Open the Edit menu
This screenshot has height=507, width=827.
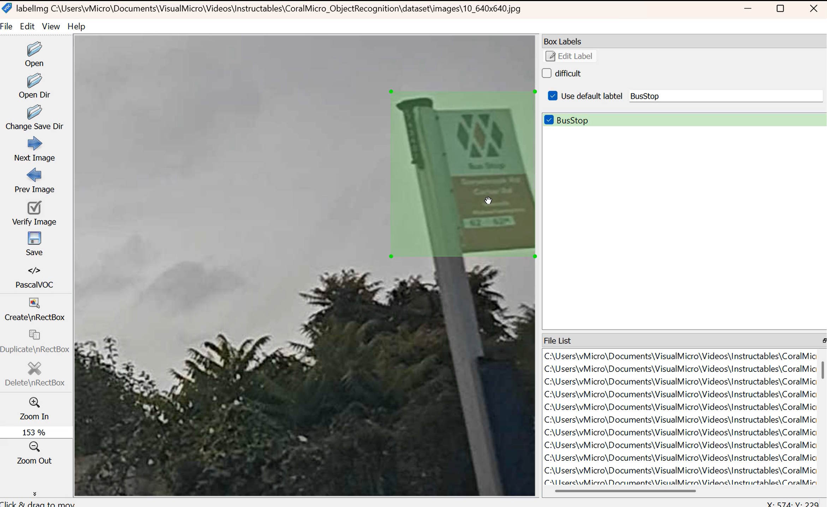[27, 26]
